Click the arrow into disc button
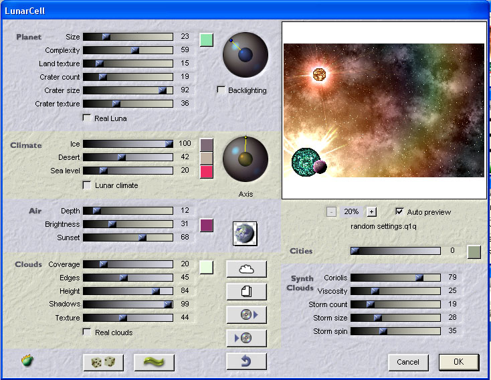Viewport: 491px width, 380px height. (x=246, y=338)
